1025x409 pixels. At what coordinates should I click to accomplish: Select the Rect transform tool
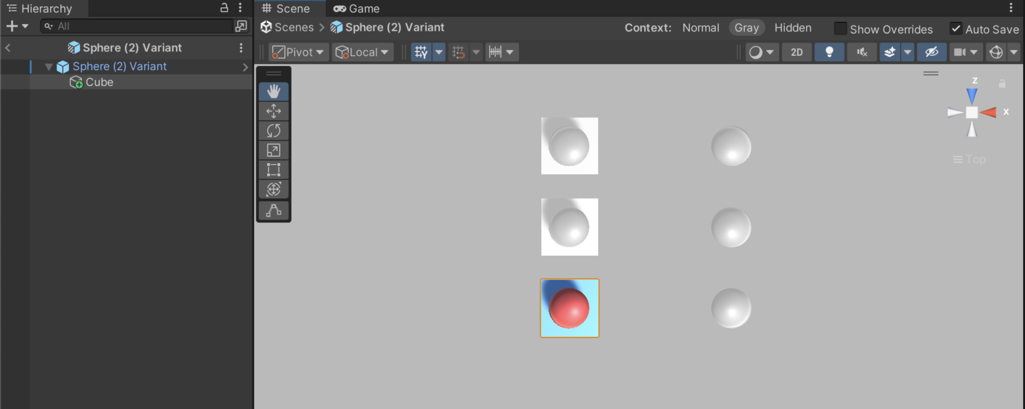coord(273,169)
